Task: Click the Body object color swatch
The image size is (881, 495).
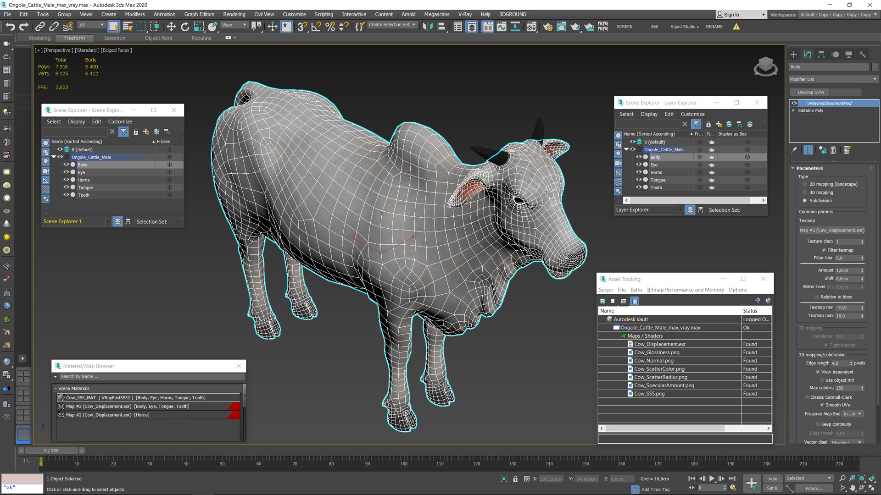Action: [x=875, y=67]
